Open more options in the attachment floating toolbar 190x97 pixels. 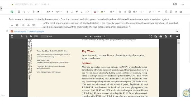pos(40,25)
